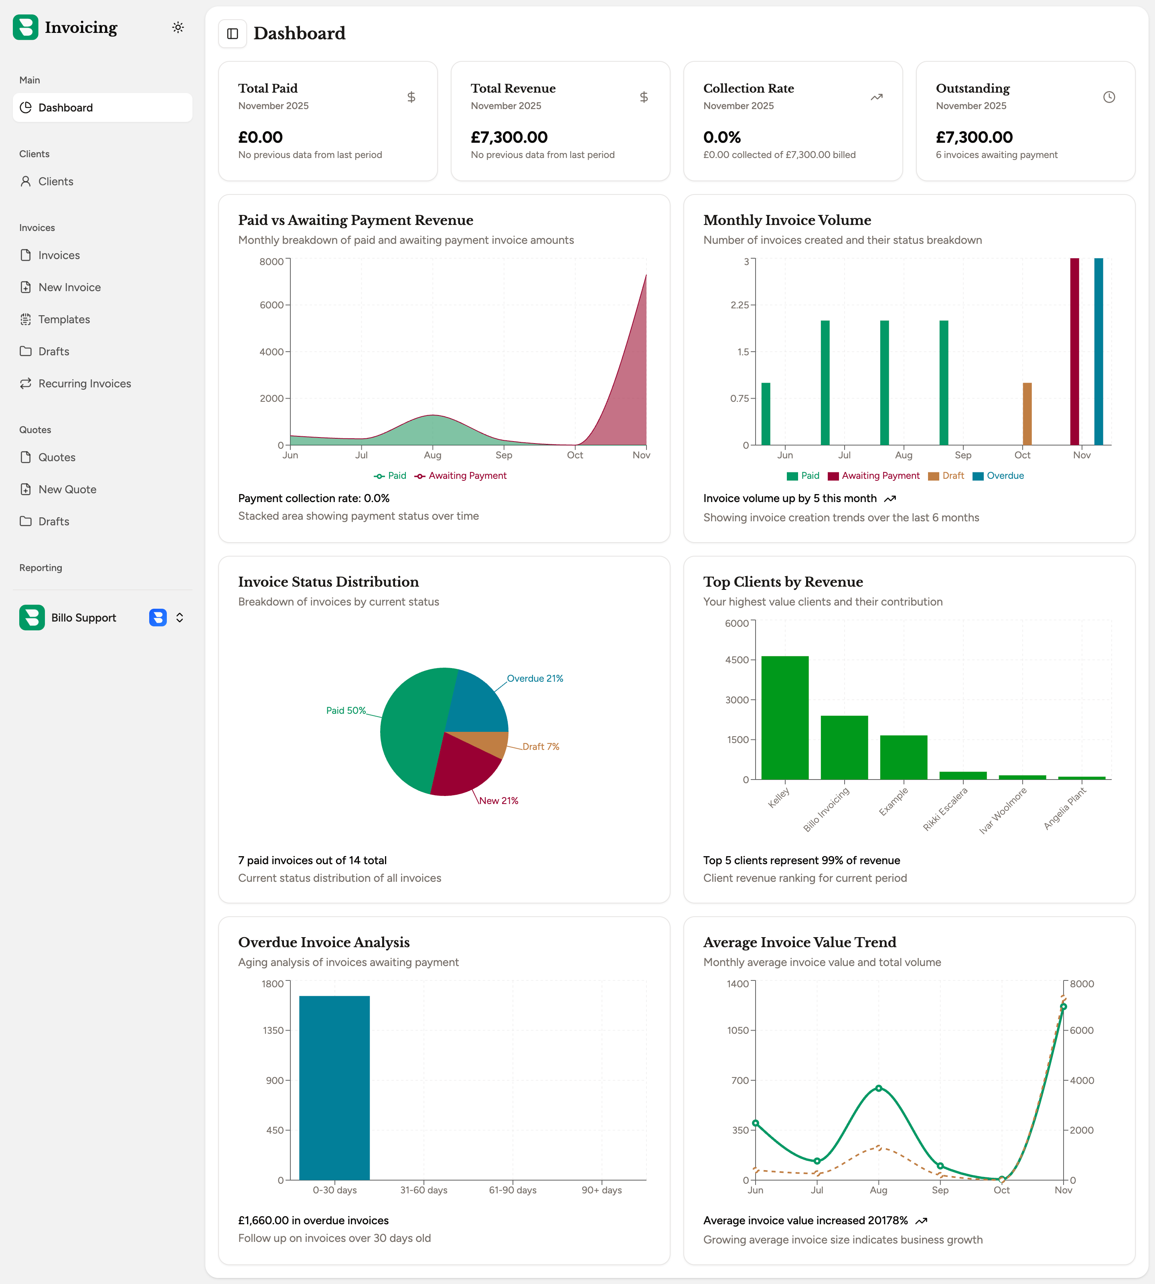Click the green Overdue legend color swatch
The width and height of the screenshot is (1155, 1284).
click(x=979, y=475)
